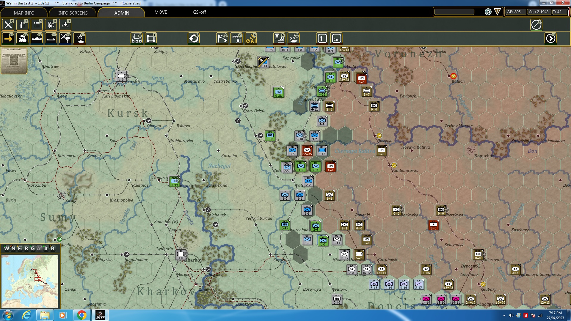Select the rail transport mode (F2 train icon)
The width and height of the screenshot is (571, 321).
[x=23, y=38]
